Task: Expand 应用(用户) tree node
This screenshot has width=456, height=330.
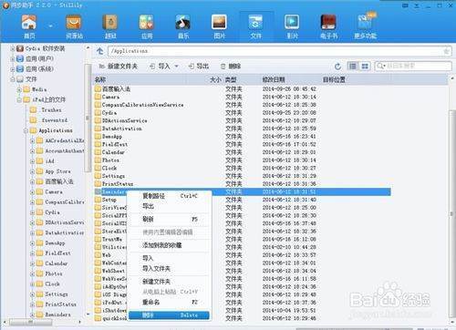Action: point(13,58)
